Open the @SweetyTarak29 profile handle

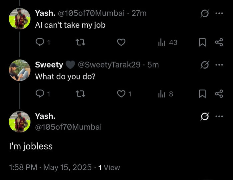click(109, 65)
